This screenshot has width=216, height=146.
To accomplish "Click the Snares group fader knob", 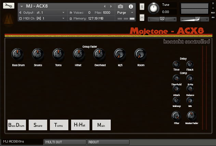I will click(38, 54).
